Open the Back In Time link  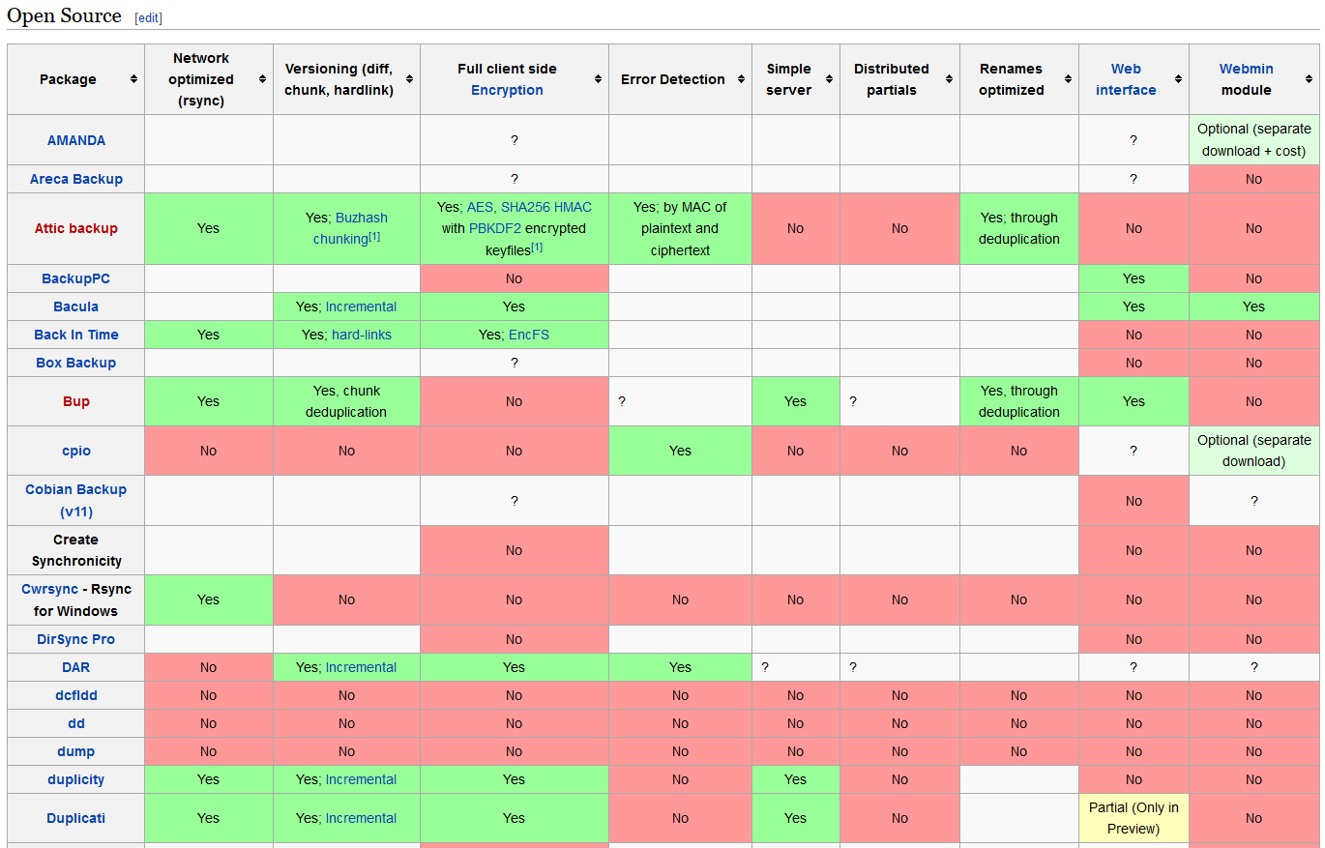click(x=76, y=335)
